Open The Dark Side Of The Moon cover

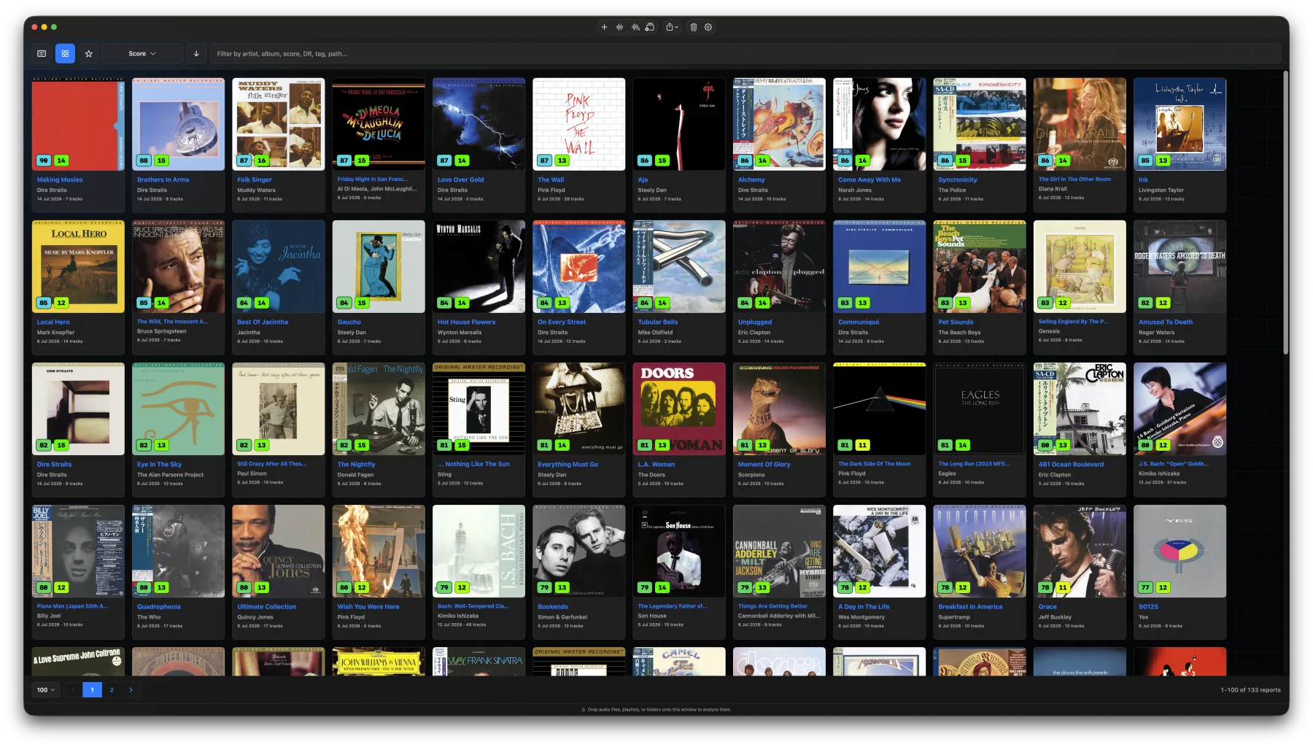[879, 409]
